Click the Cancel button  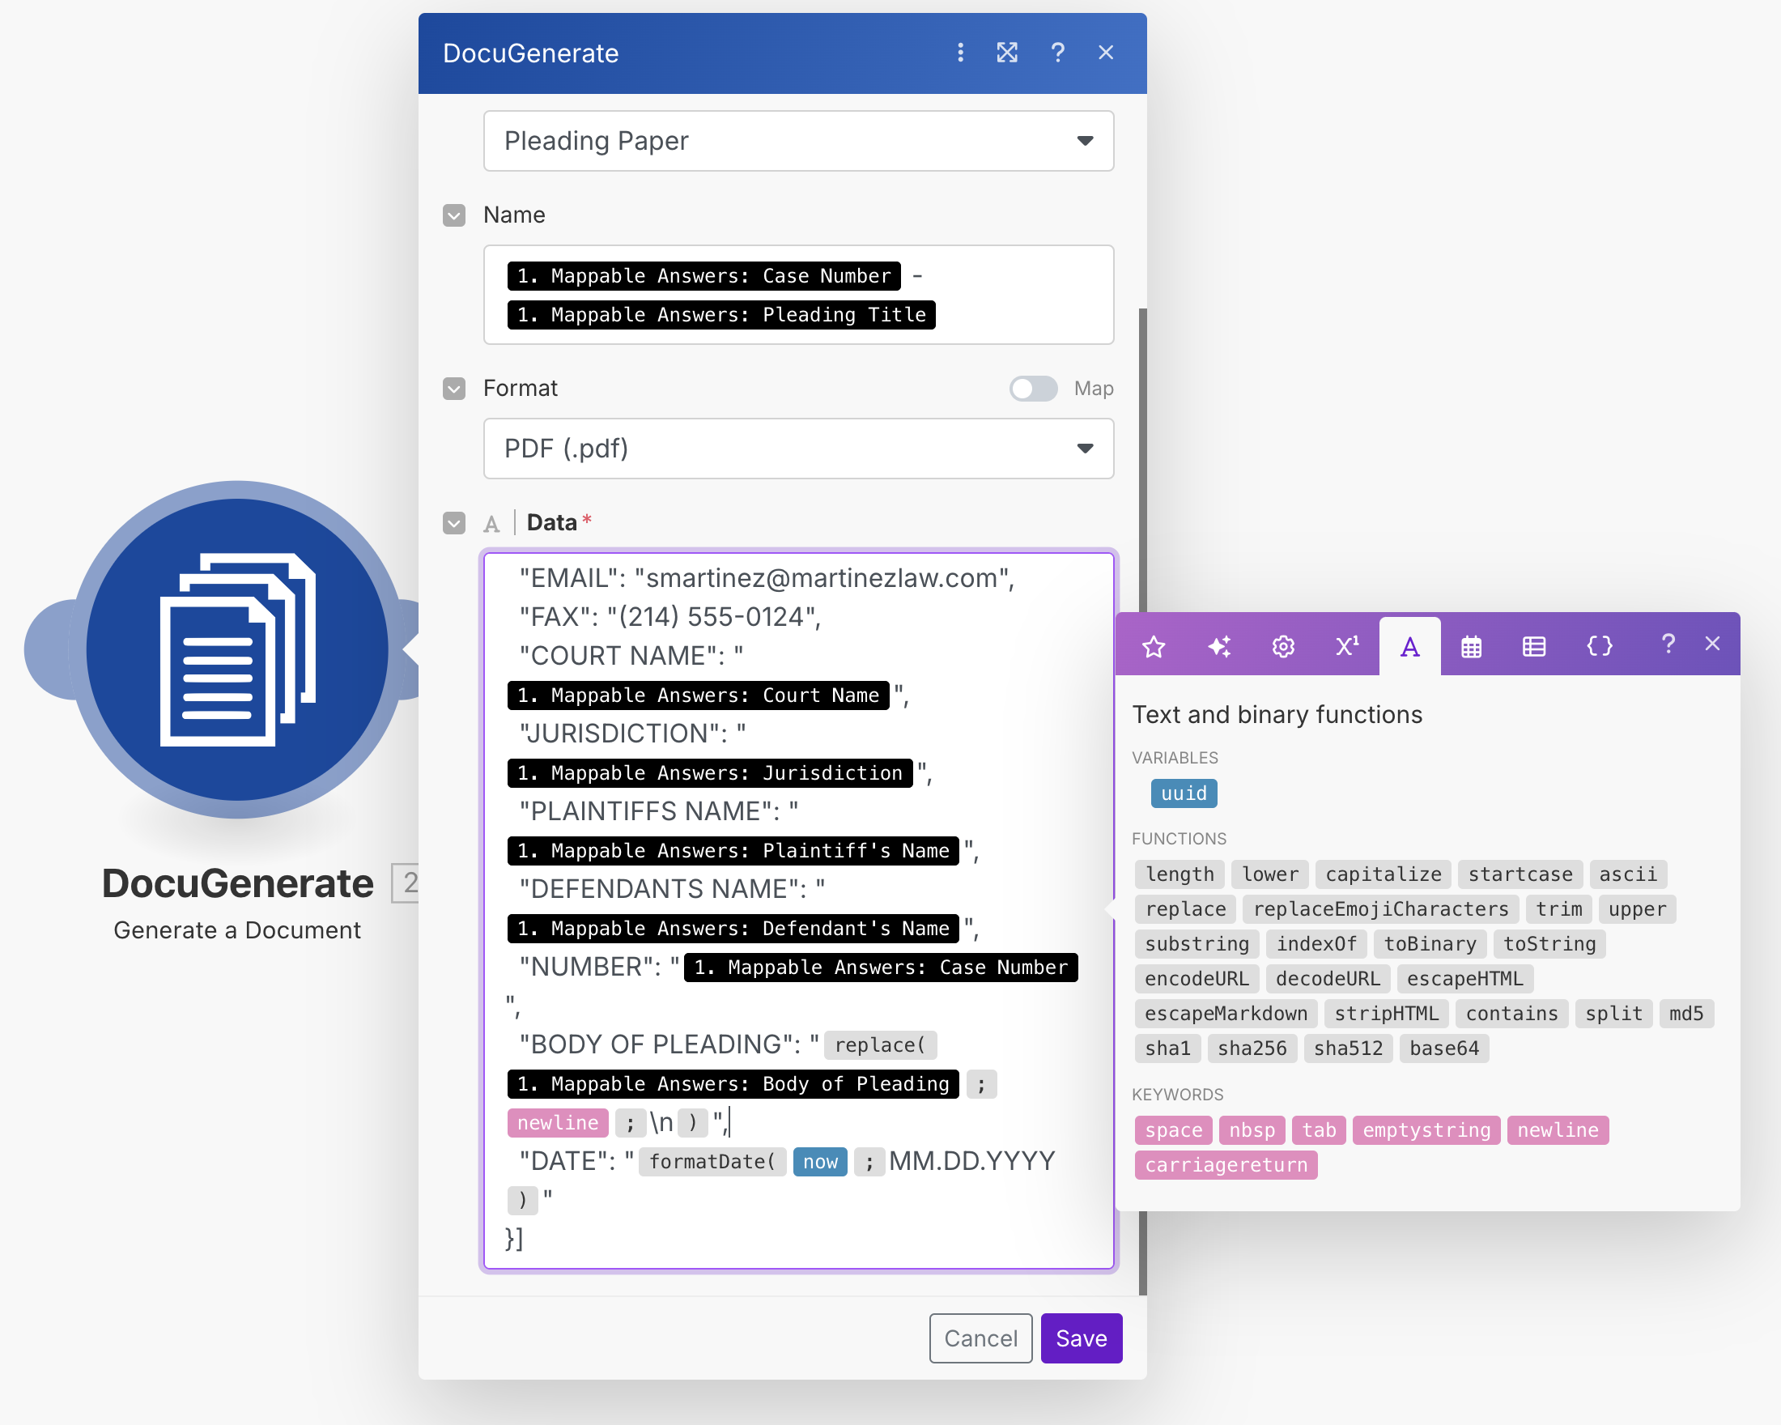[x=980, y=1338]
